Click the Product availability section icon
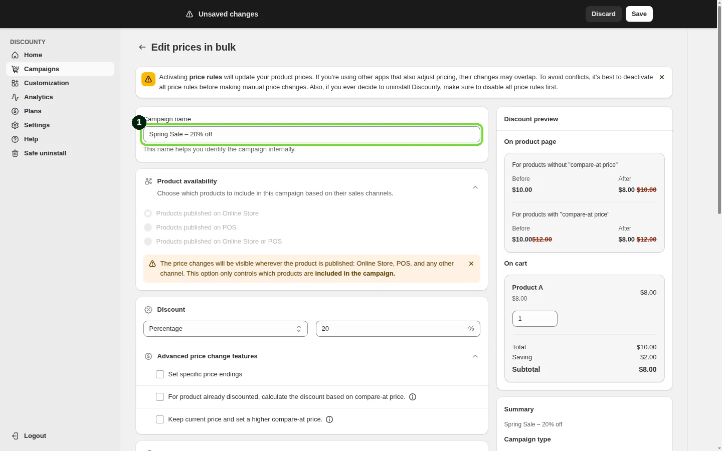Viewport: 722px width, 451px height. [148, 181]
